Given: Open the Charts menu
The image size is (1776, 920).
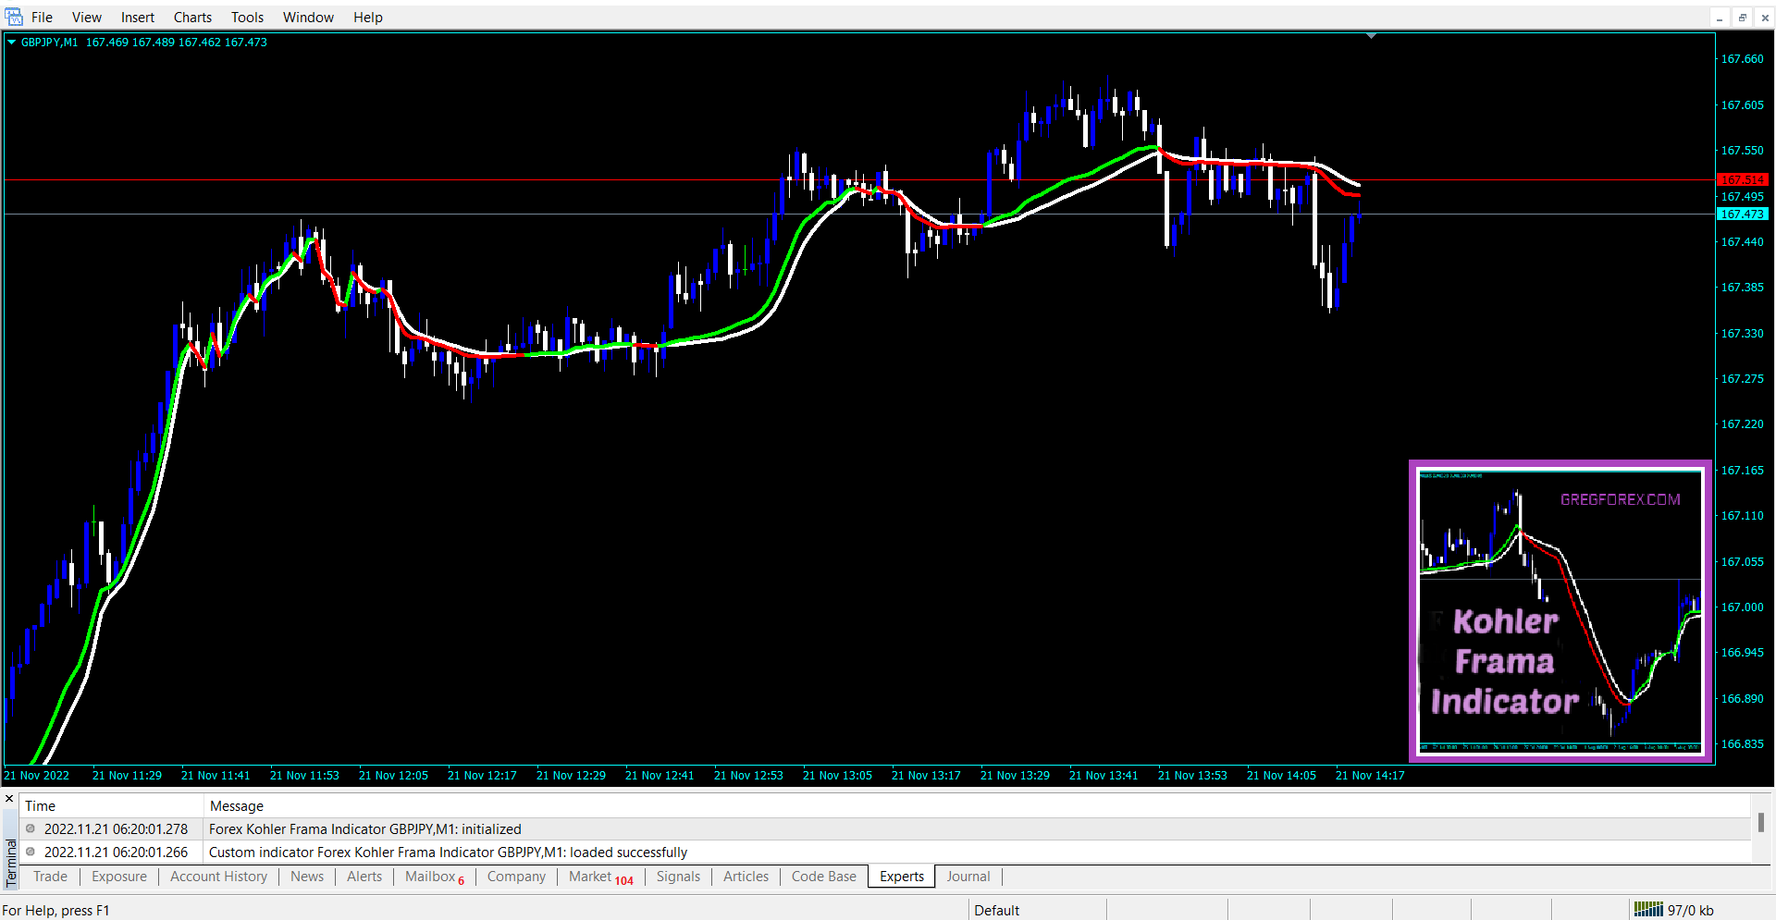Looking at the screenshot, I should [192, 18].
